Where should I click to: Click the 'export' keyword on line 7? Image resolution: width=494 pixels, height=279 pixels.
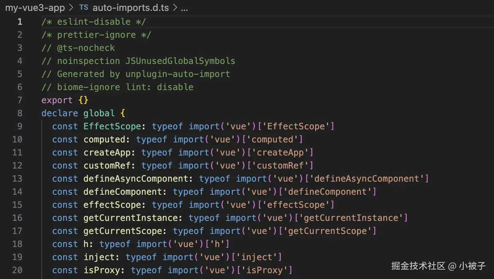(57, 100)
